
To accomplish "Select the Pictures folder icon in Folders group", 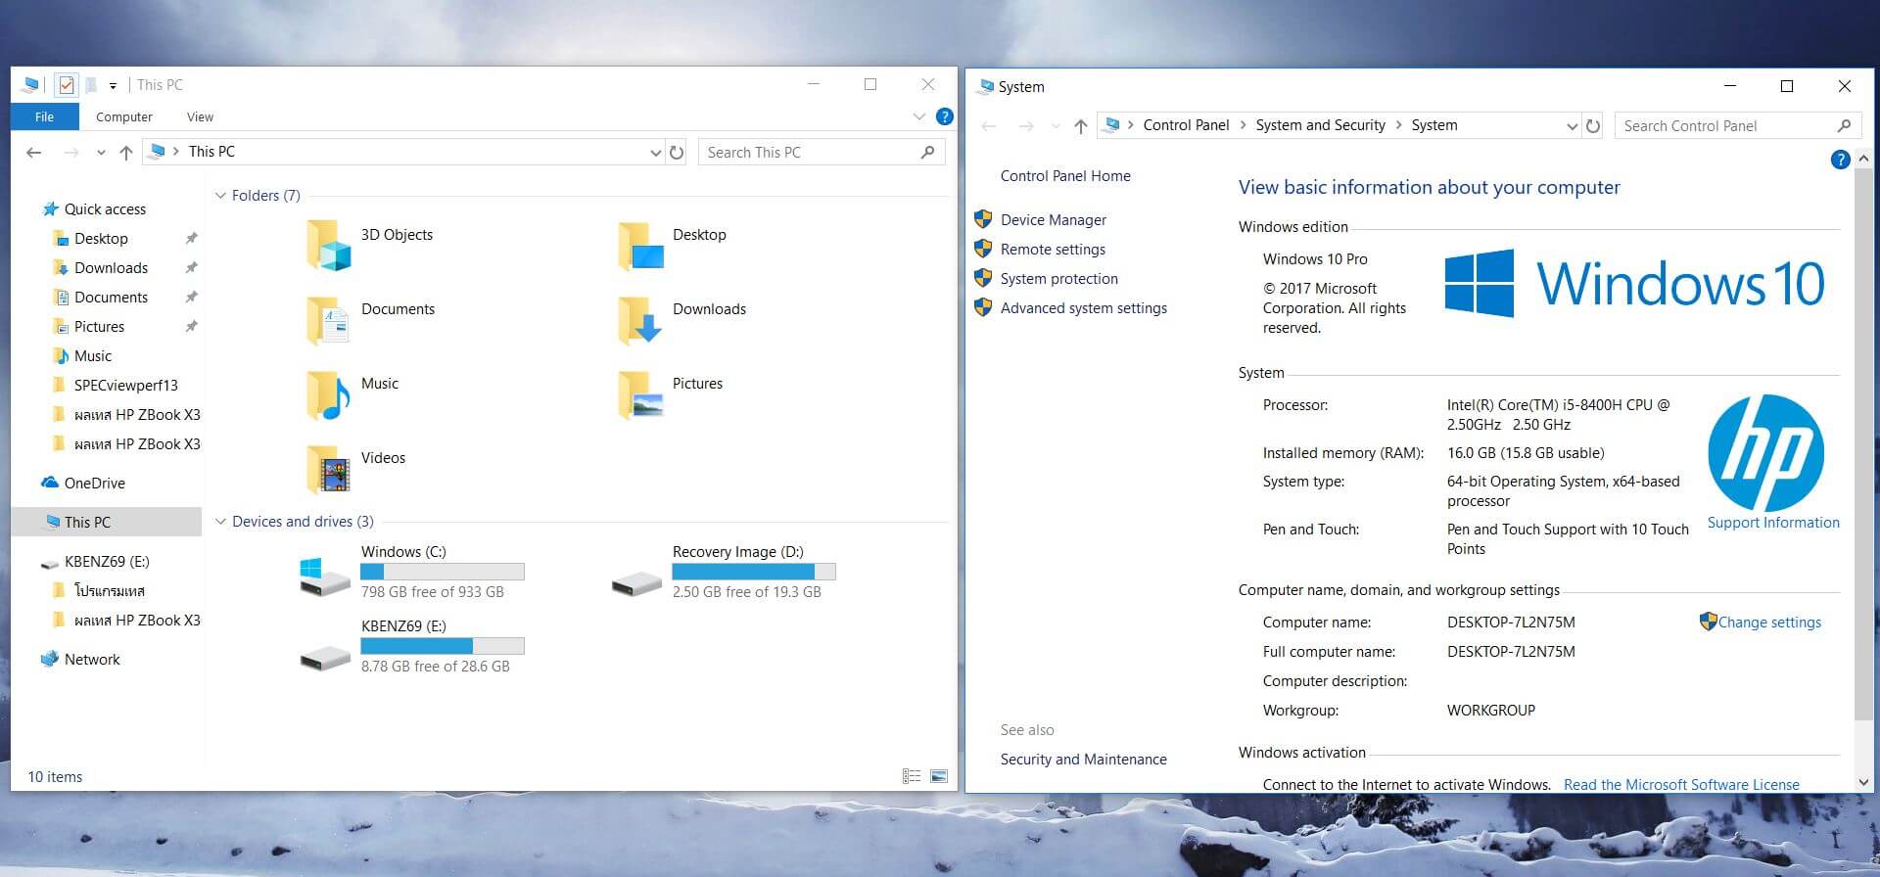I will 641,394.
